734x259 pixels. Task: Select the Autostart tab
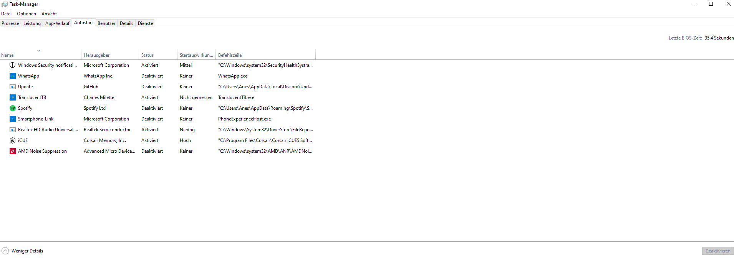click(x=83, y=23)
